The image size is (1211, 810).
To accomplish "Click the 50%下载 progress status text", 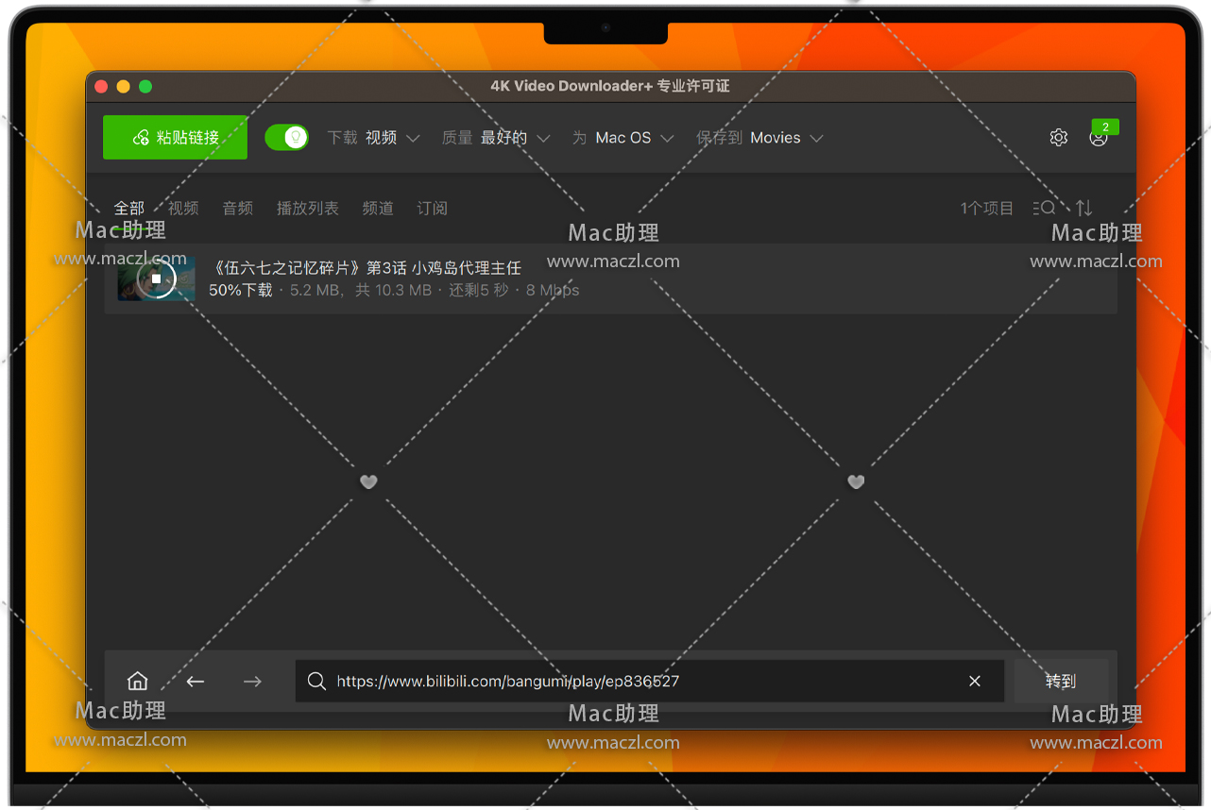I will pos(240,290).
